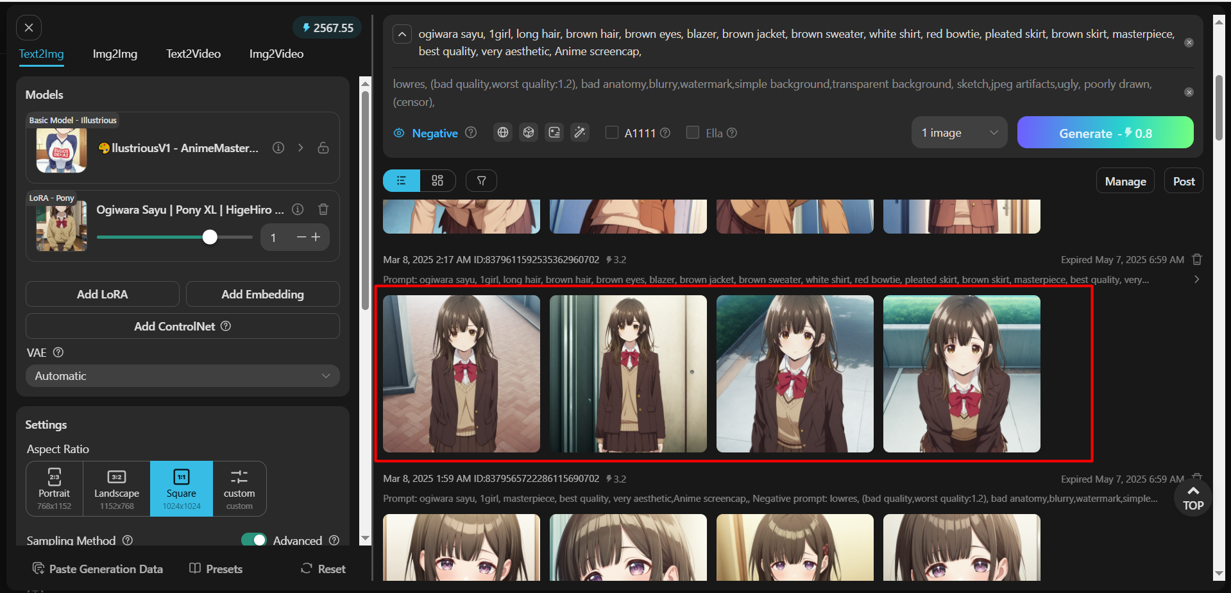Open help icon next to A1111

665,133
